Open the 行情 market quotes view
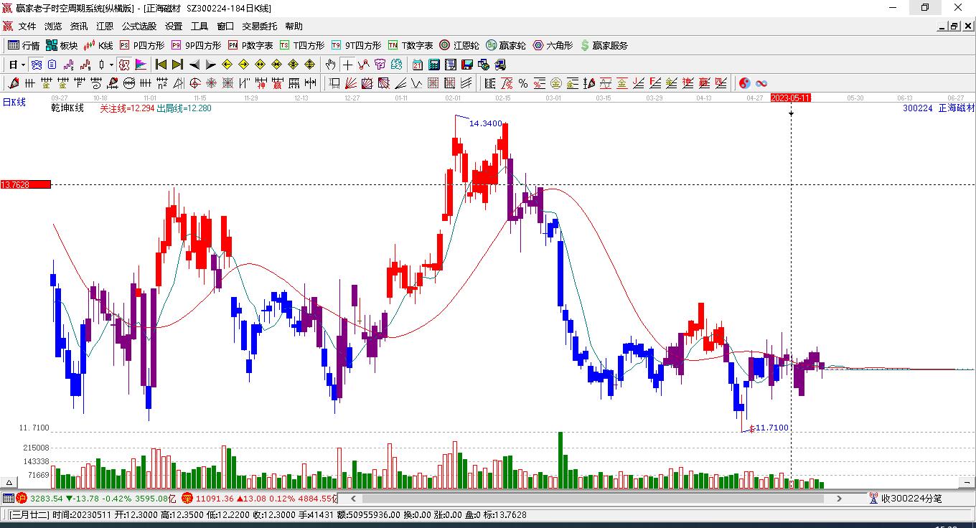This screenshot has height=528, width=976. click(24, 45)
